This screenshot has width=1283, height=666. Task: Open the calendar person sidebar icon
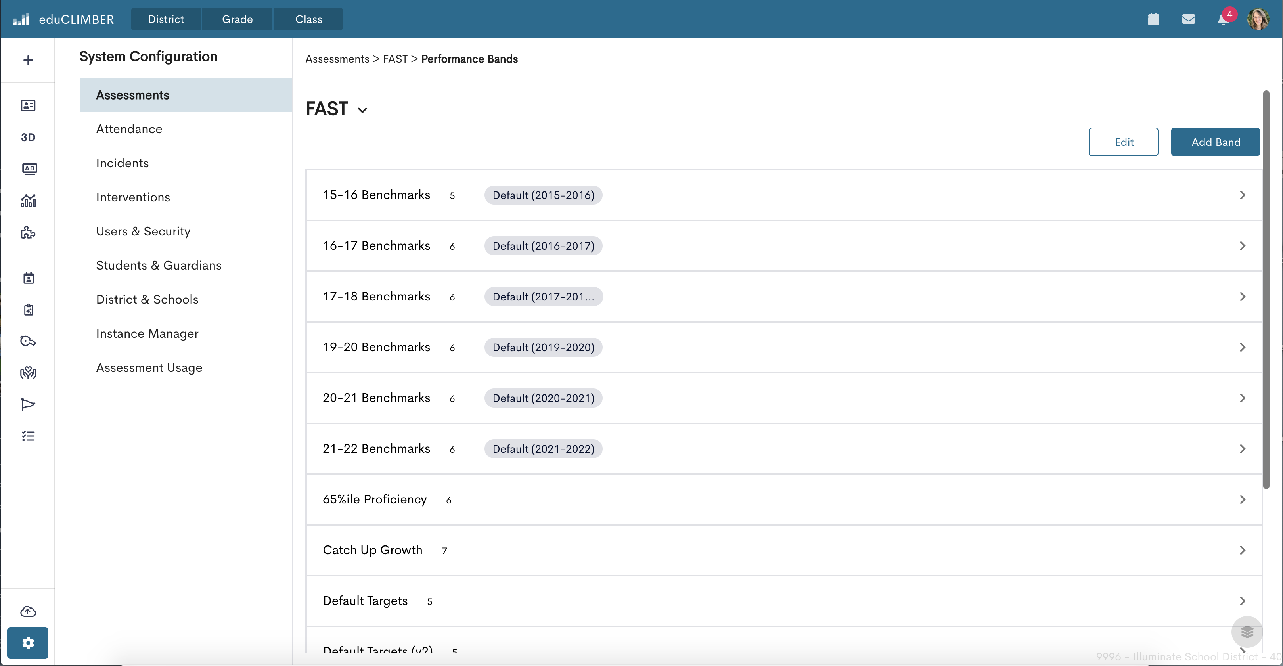click(29, 277)
